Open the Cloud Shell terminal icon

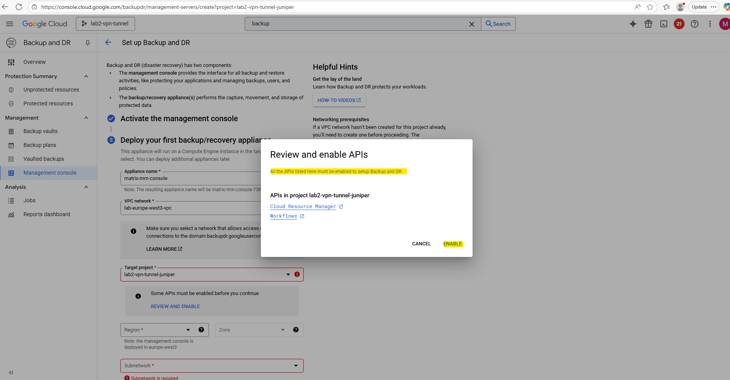coord(664,24)
